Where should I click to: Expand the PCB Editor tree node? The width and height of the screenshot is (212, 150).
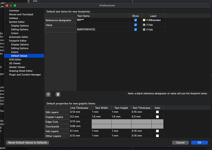[x=7, y=60]
